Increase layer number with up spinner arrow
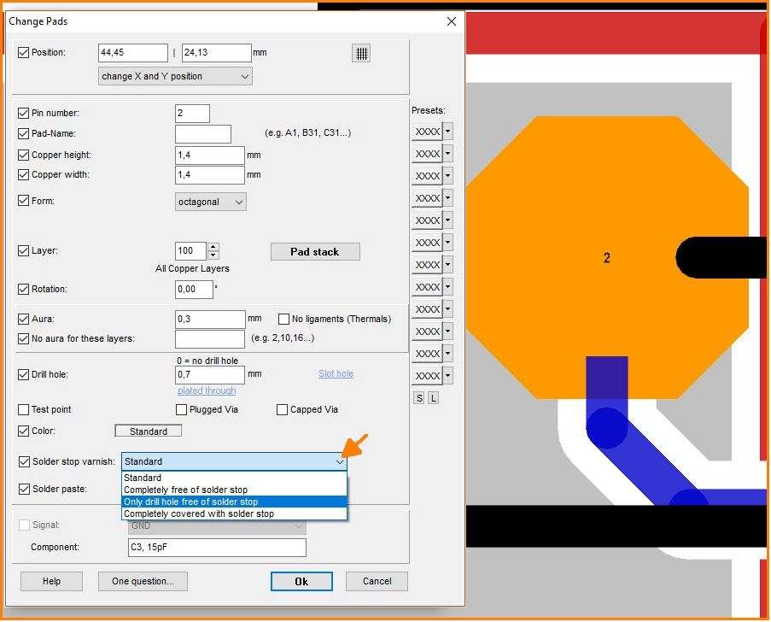771x622 pixels. tap(213, 247)
